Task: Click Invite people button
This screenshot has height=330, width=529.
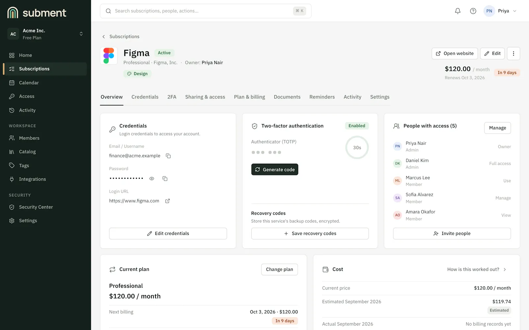Action: tap(452, 234)
